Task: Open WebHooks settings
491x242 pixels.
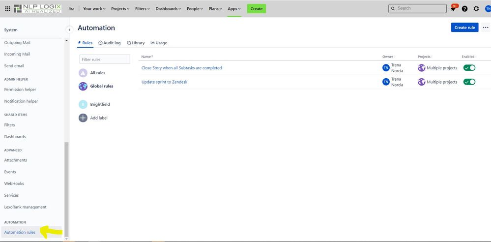Action: 14,183
